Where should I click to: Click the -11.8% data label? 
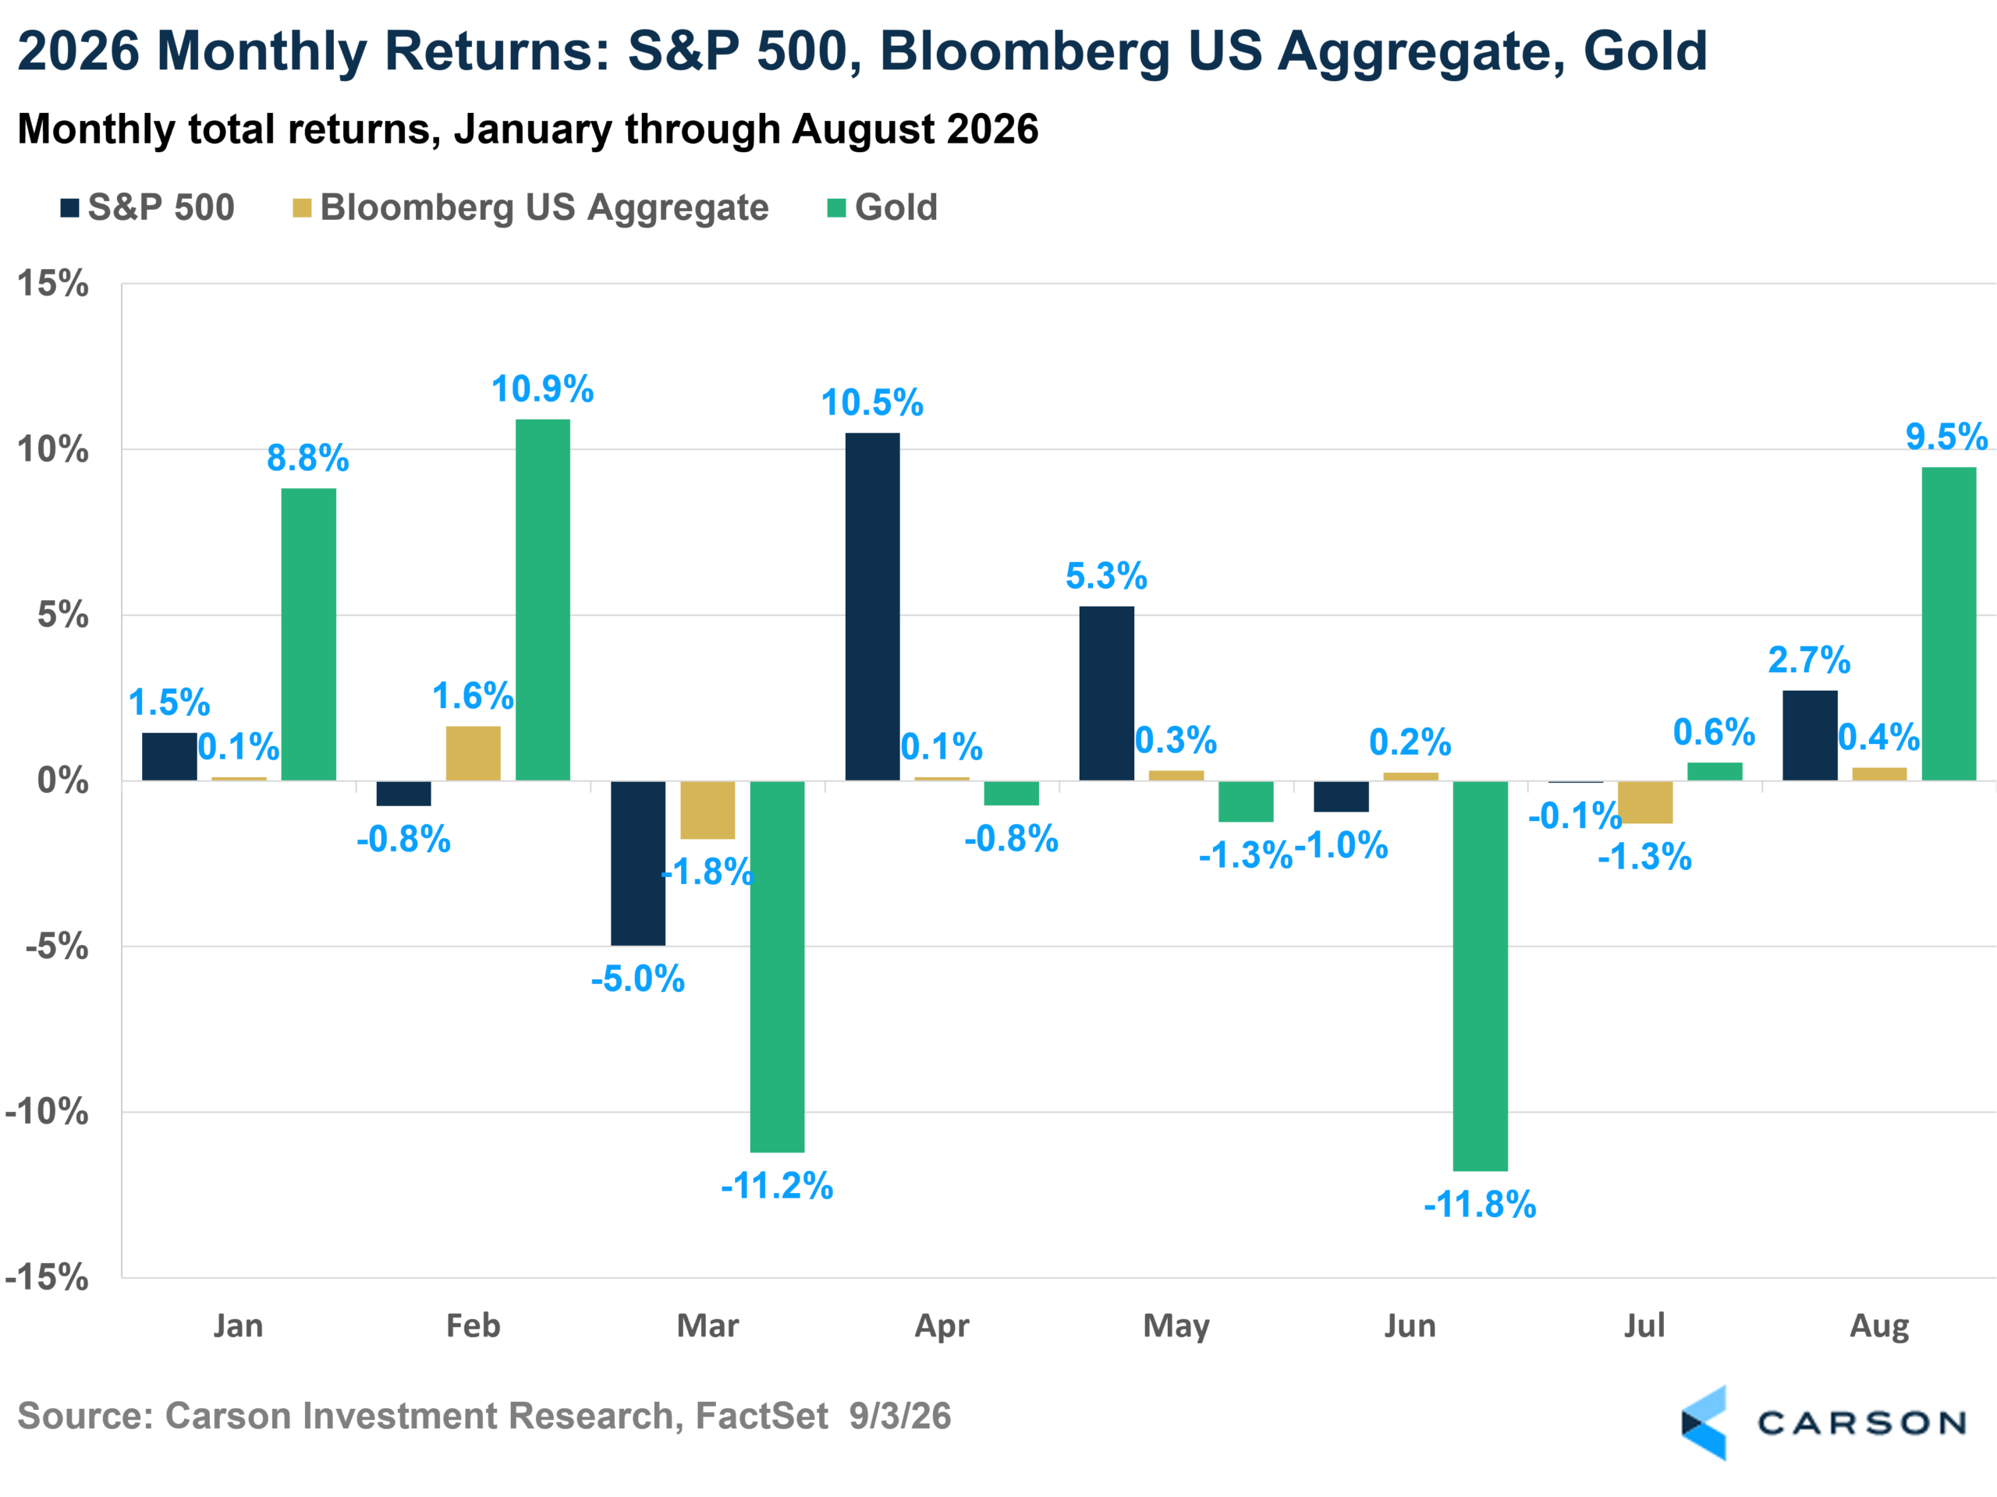tap(1481, 1205)
